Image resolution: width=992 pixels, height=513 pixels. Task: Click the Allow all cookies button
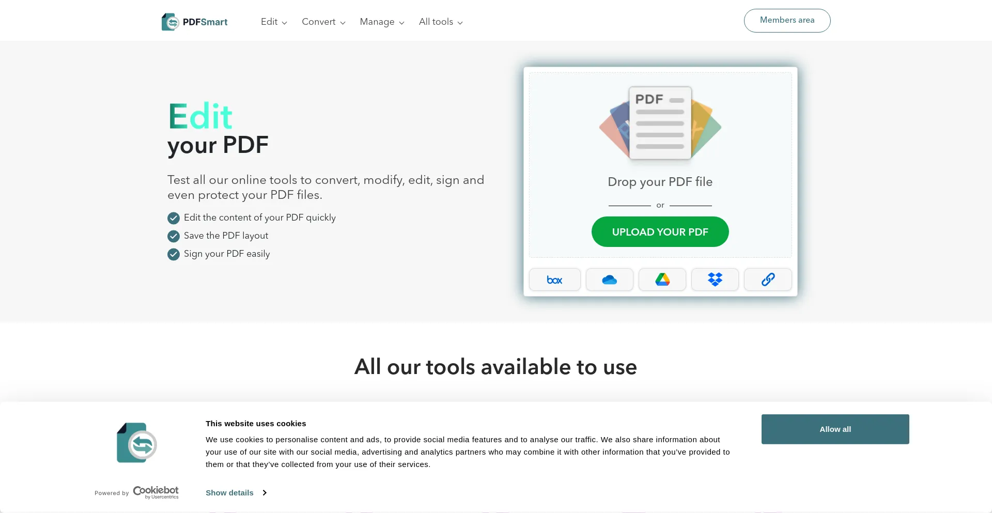pyautogui.click(x=834, y=429)
